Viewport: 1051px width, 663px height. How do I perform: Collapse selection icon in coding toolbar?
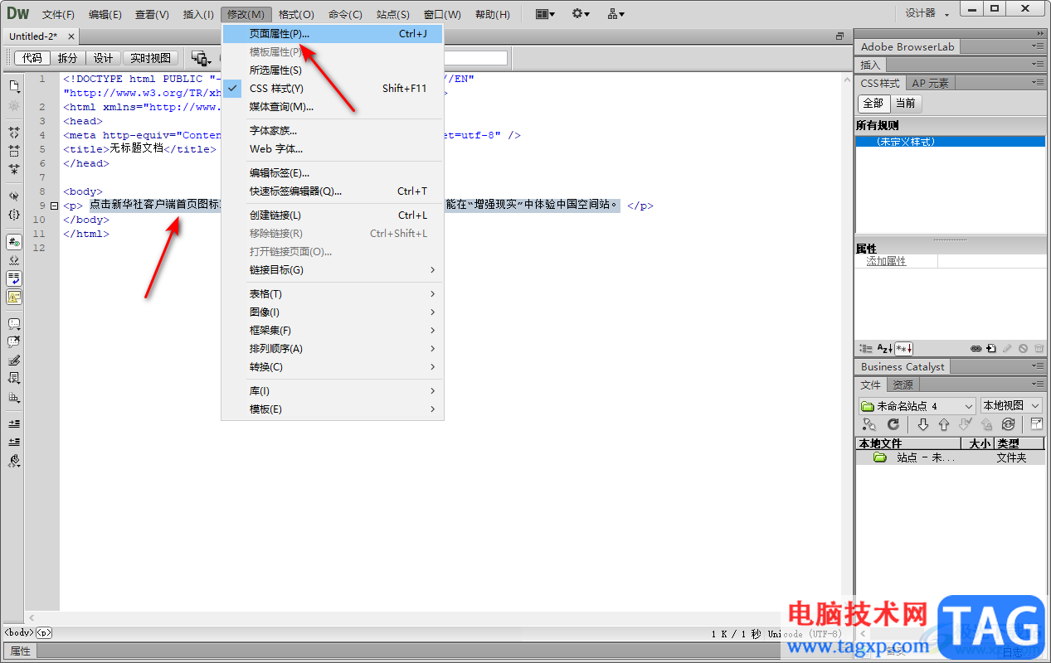(x=14, y=151)
